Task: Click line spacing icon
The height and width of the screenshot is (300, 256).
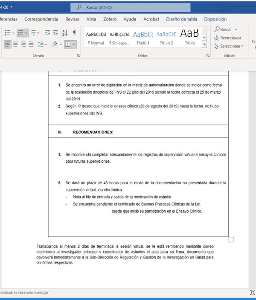Action: point(41,44)
